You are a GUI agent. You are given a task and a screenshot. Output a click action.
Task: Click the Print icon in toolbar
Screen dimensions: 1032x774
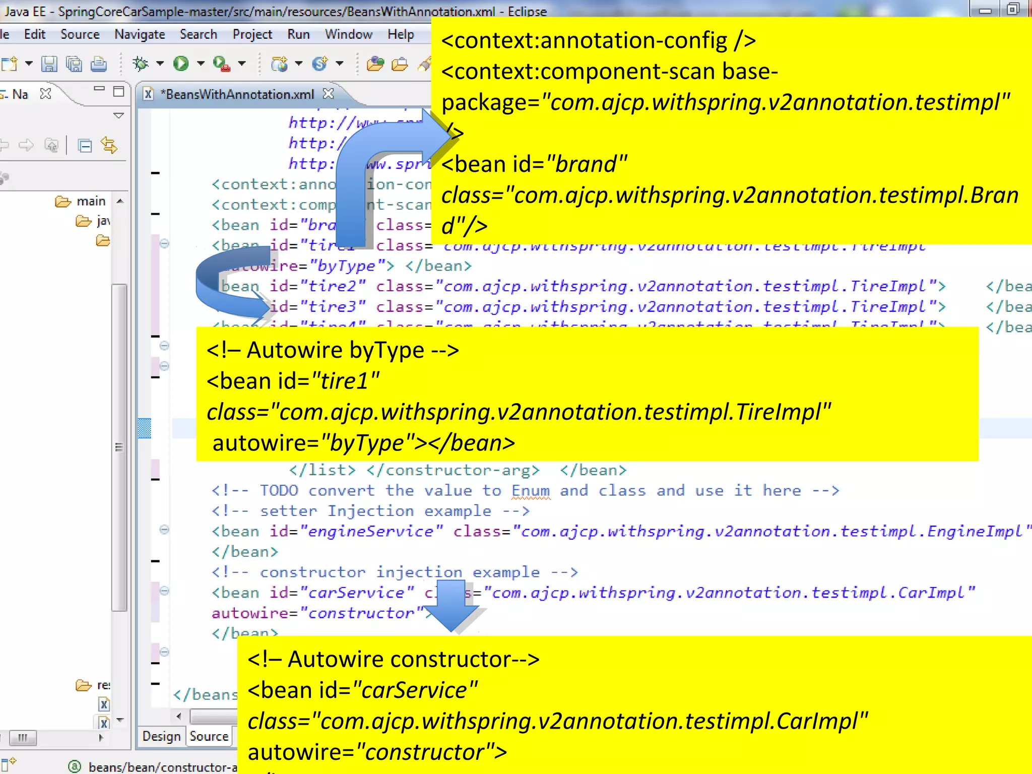99,63
